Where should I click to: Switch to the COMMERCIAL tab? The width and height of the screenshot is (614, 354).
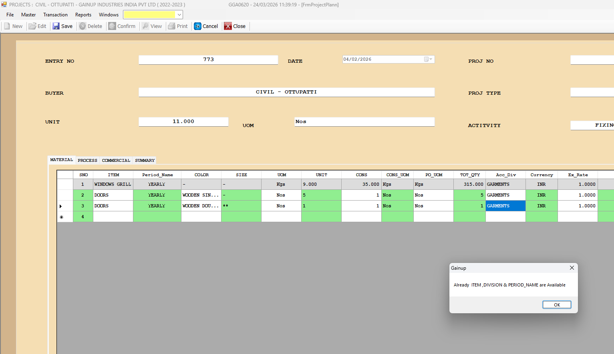click(x=116, y=161)
